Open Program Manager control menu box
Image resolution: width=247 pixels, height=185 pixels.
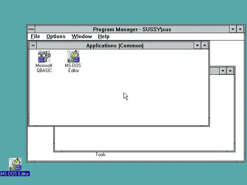(31, 29)
